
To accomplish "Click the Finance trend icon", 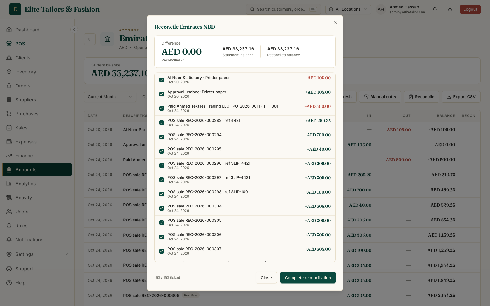I will coord(9,156).
